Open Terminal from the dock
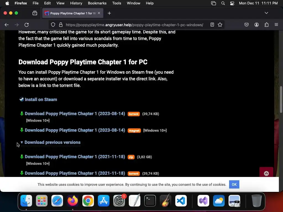Screen dimensions: 283x212 click(150, 201)
